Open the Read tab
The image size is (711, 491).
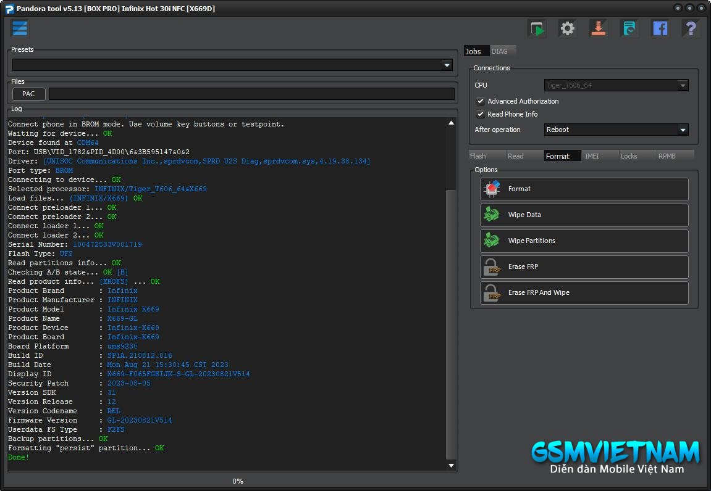point(524,156)
